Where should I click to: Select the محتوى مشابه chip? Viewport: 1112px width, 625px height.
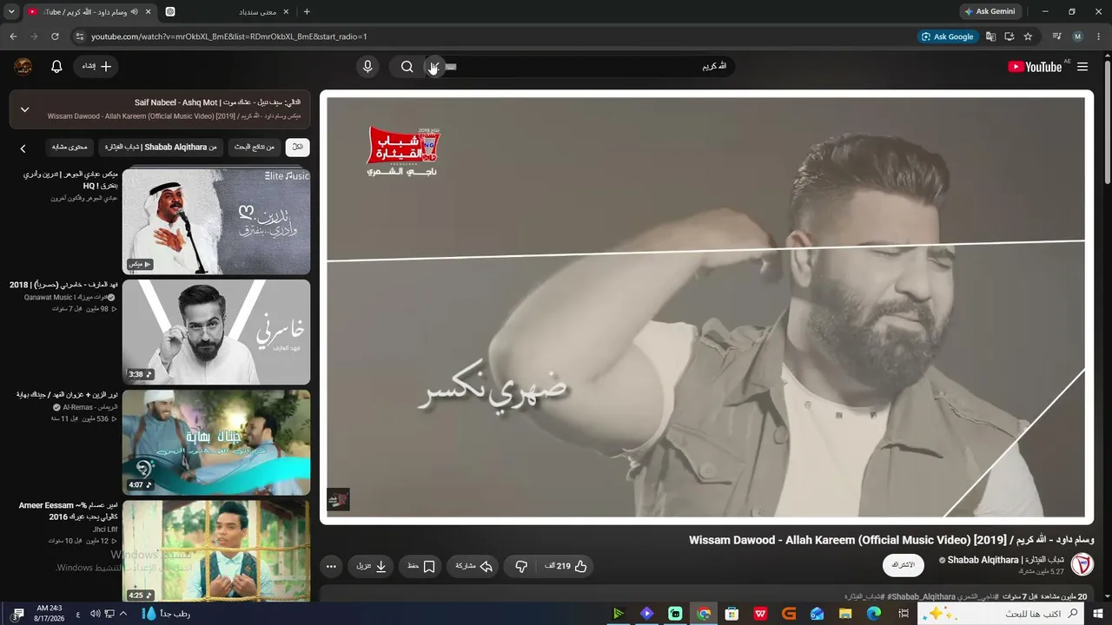tap(69, 148)
